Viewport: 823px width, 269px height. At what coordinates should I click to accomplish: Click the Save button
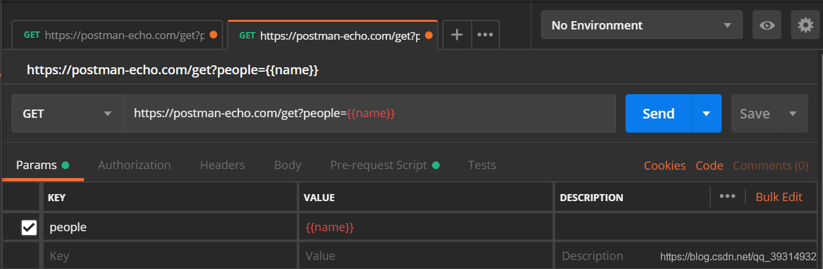coord(755,113)
